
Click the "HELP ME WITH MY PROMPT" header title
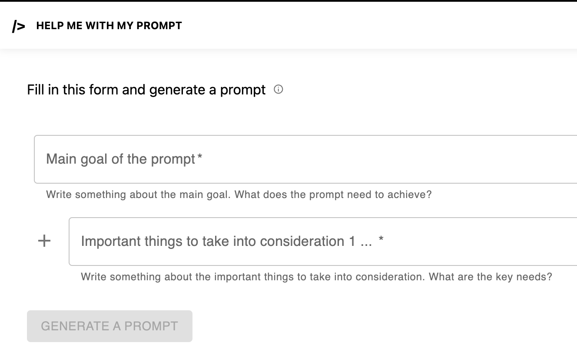(x=109, y=26)
